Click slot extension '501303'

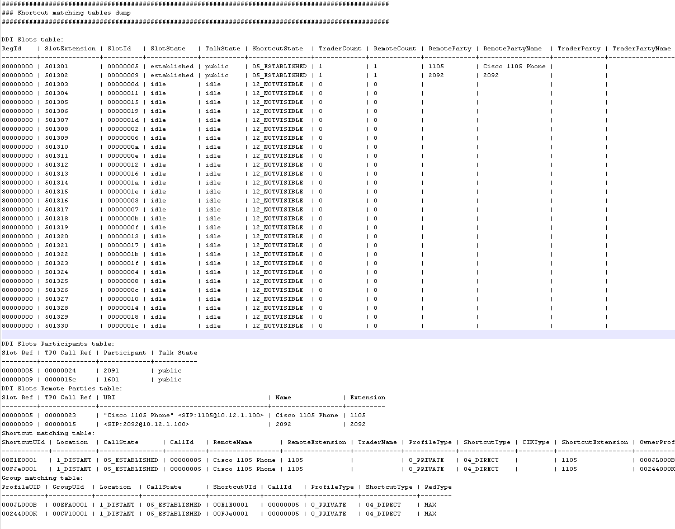[56, 84]
